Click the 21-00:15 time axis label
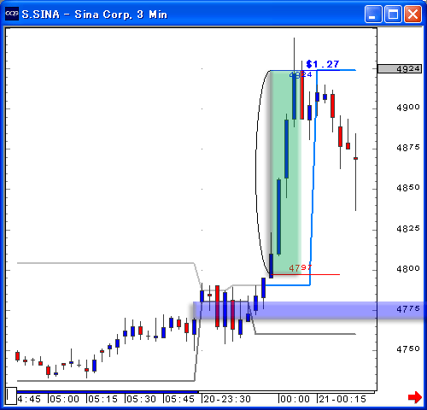 (x=342, y=399)
